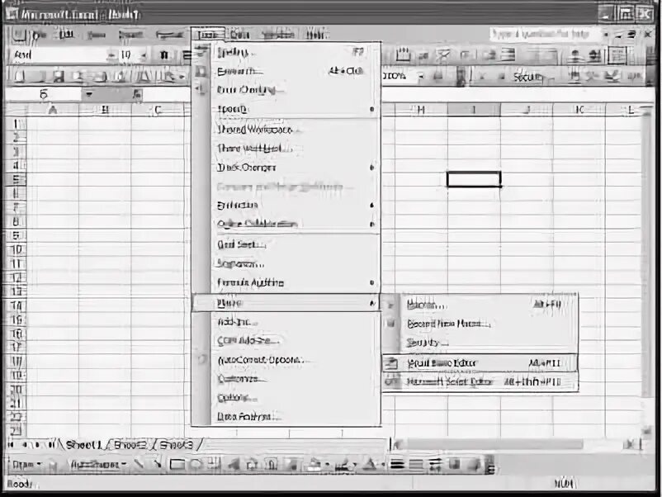The image size is (662, 497).
Task: Select the Oval tool on the Drawing toolbar
Action: pyautogui.click(x=196, y=464)
